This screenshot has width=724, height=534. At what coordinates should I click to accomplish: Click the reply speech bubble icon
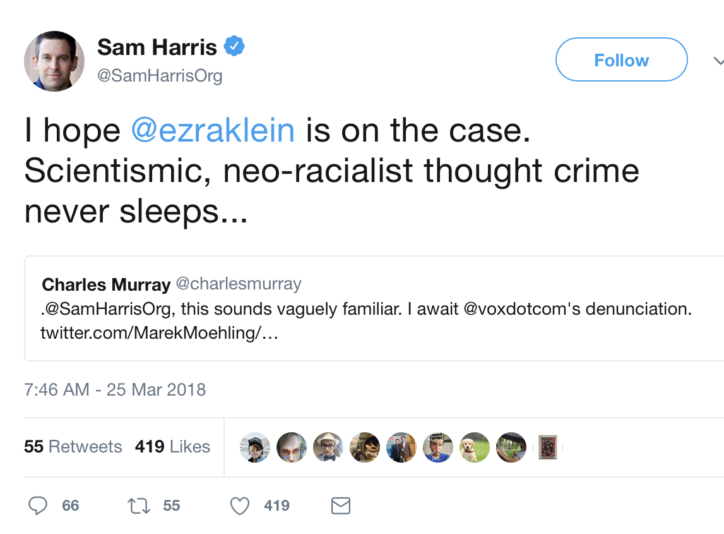coord(39,506)
